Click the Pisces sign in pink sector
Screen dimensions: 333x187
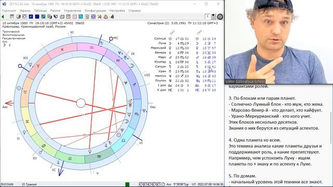click(62, 49)
